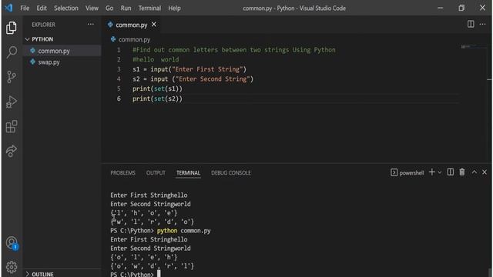
Task: Open the Run menu
Action: (126, 8)
